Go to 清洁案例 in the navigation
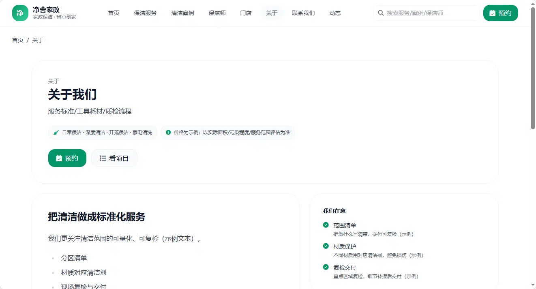The height and width of the screenshot is (289, 536). click(182, 13)
